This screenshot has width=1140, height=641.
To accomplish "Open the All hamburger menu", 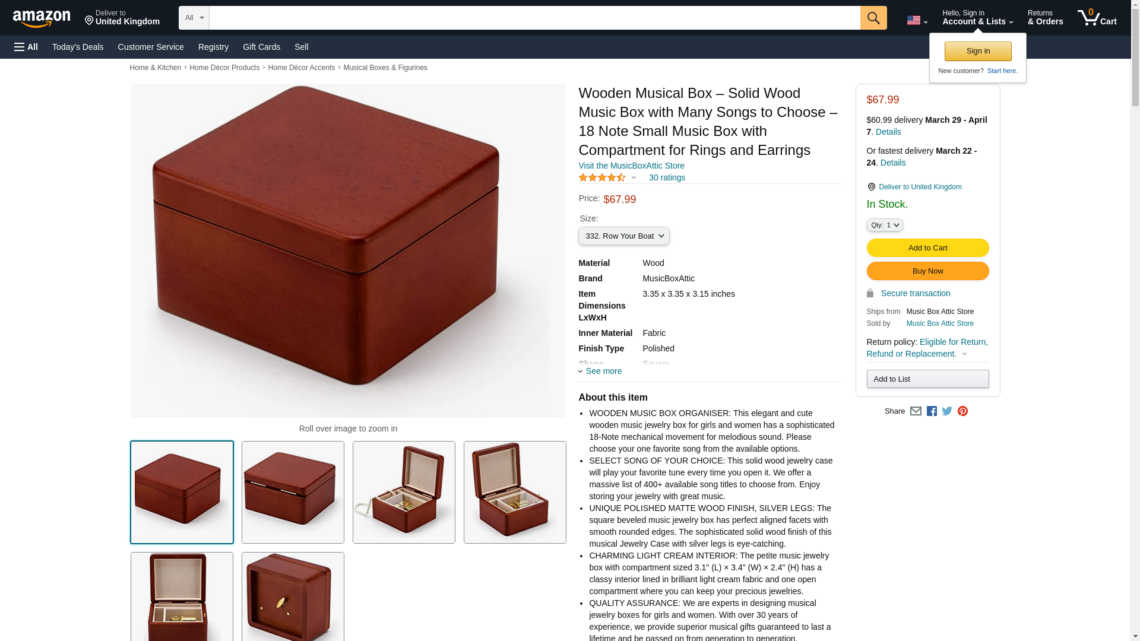I will click(x=26, y=47).
